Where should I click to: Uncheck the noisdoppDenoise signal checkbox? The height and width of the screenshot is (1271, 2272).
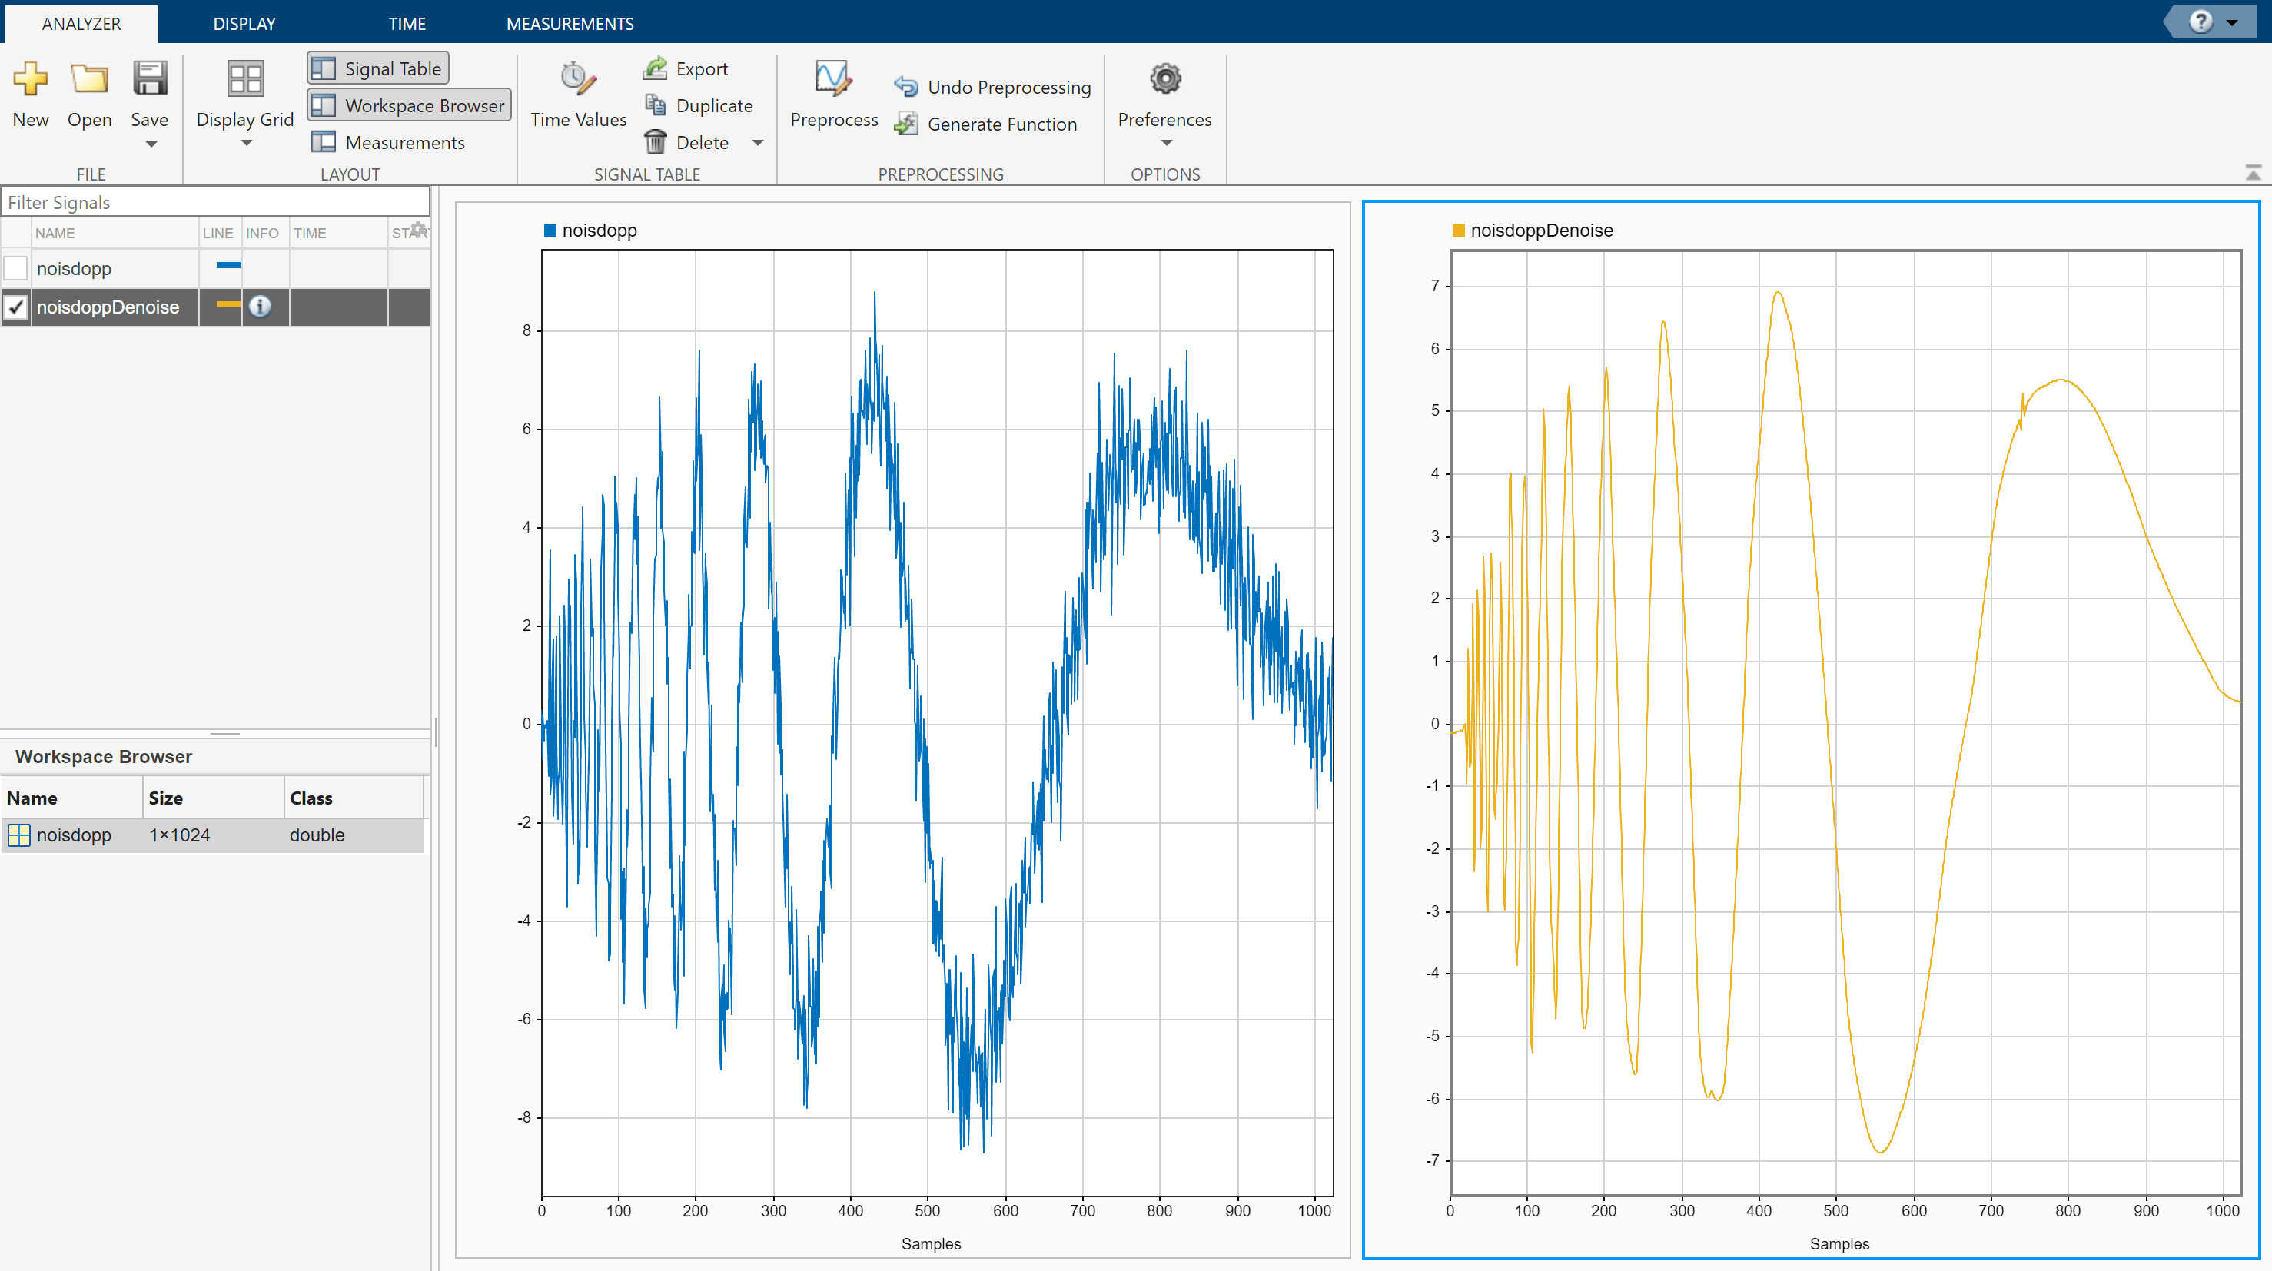tap(16, 307)
